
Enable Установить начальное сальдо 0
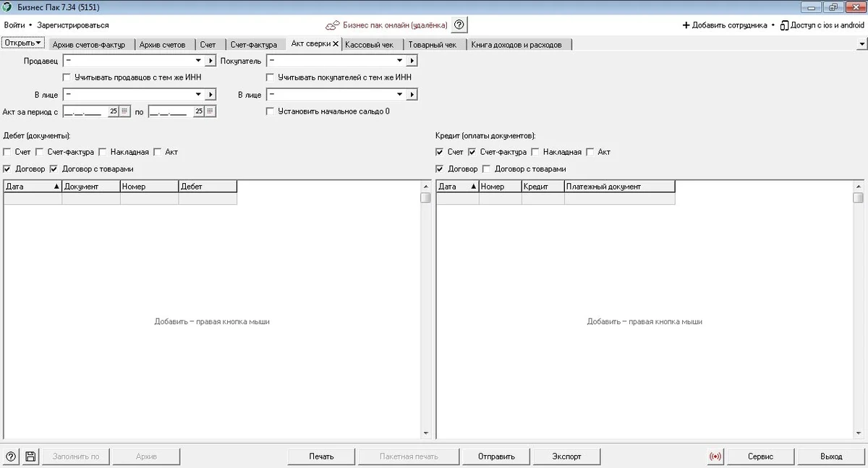click(x=271, y=111)
